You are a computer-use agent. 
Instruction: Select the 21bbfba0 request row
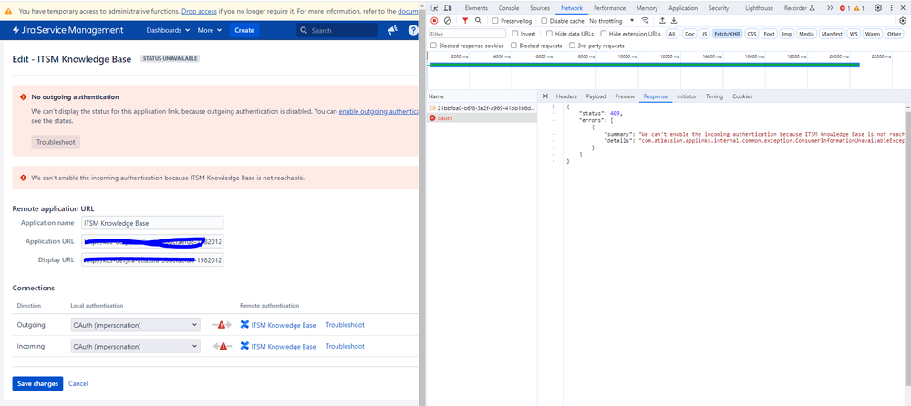click(x=481, y=108)
